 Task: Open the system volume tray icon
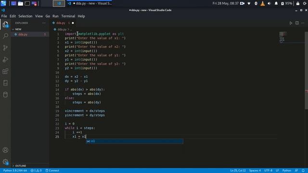[269, 3]
